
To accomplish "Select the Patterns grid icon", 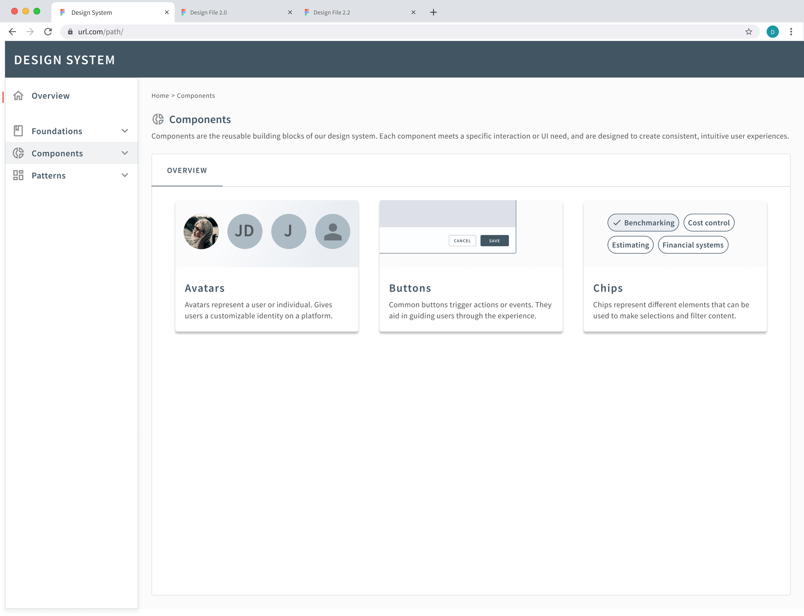I will pyautogui.click(x=18, y=175).
